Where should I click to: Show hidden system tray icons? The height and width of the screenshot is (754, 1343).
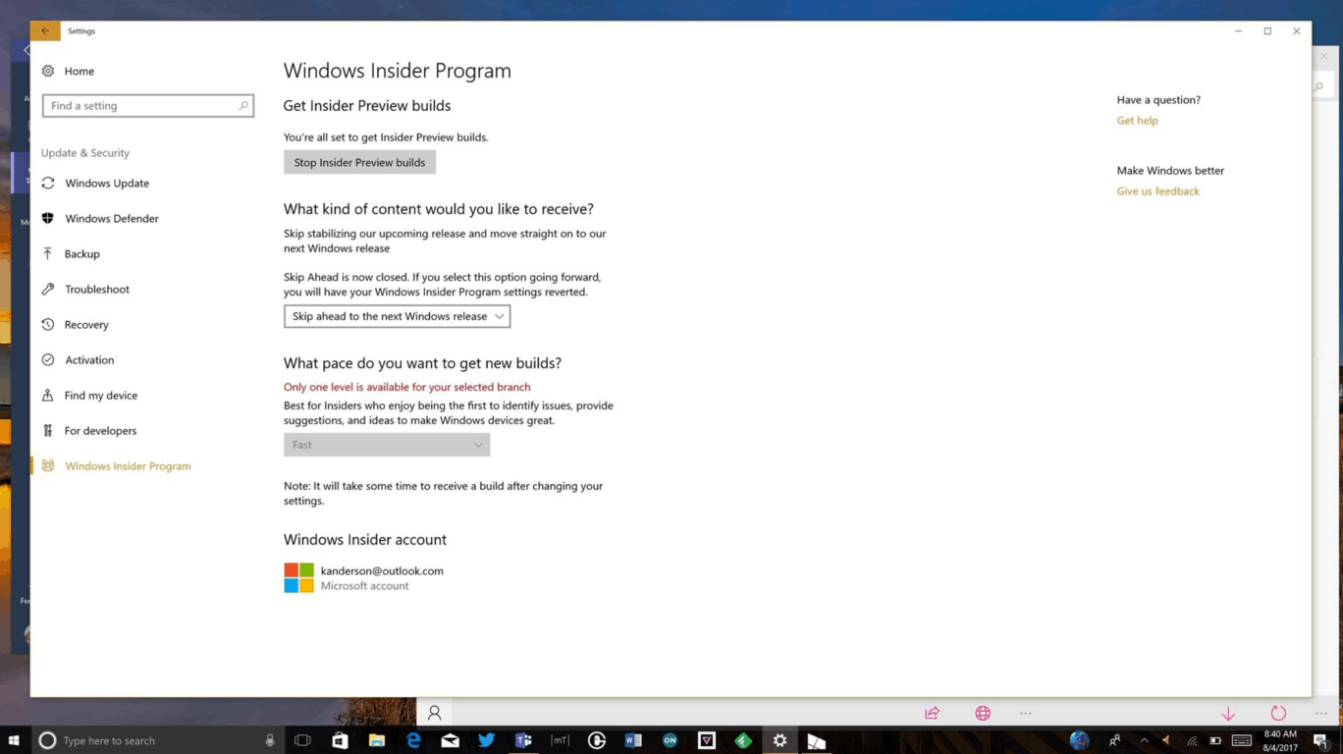(x=1144, y=740)
